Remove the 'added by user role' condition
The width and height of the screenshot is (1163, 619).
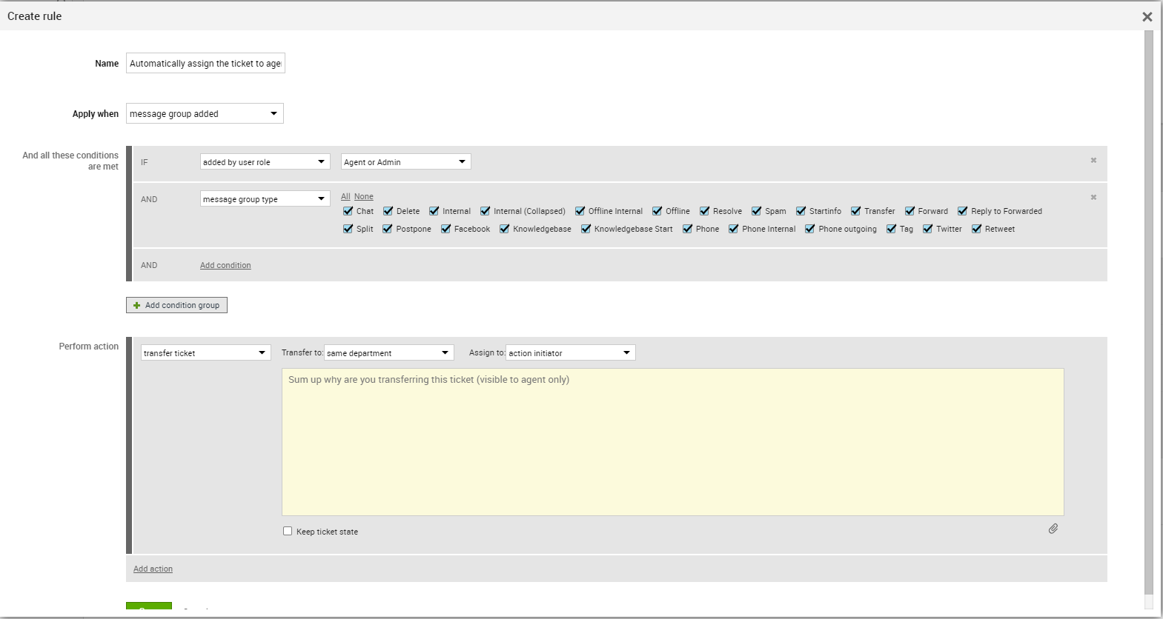[x=1093, y=161]
